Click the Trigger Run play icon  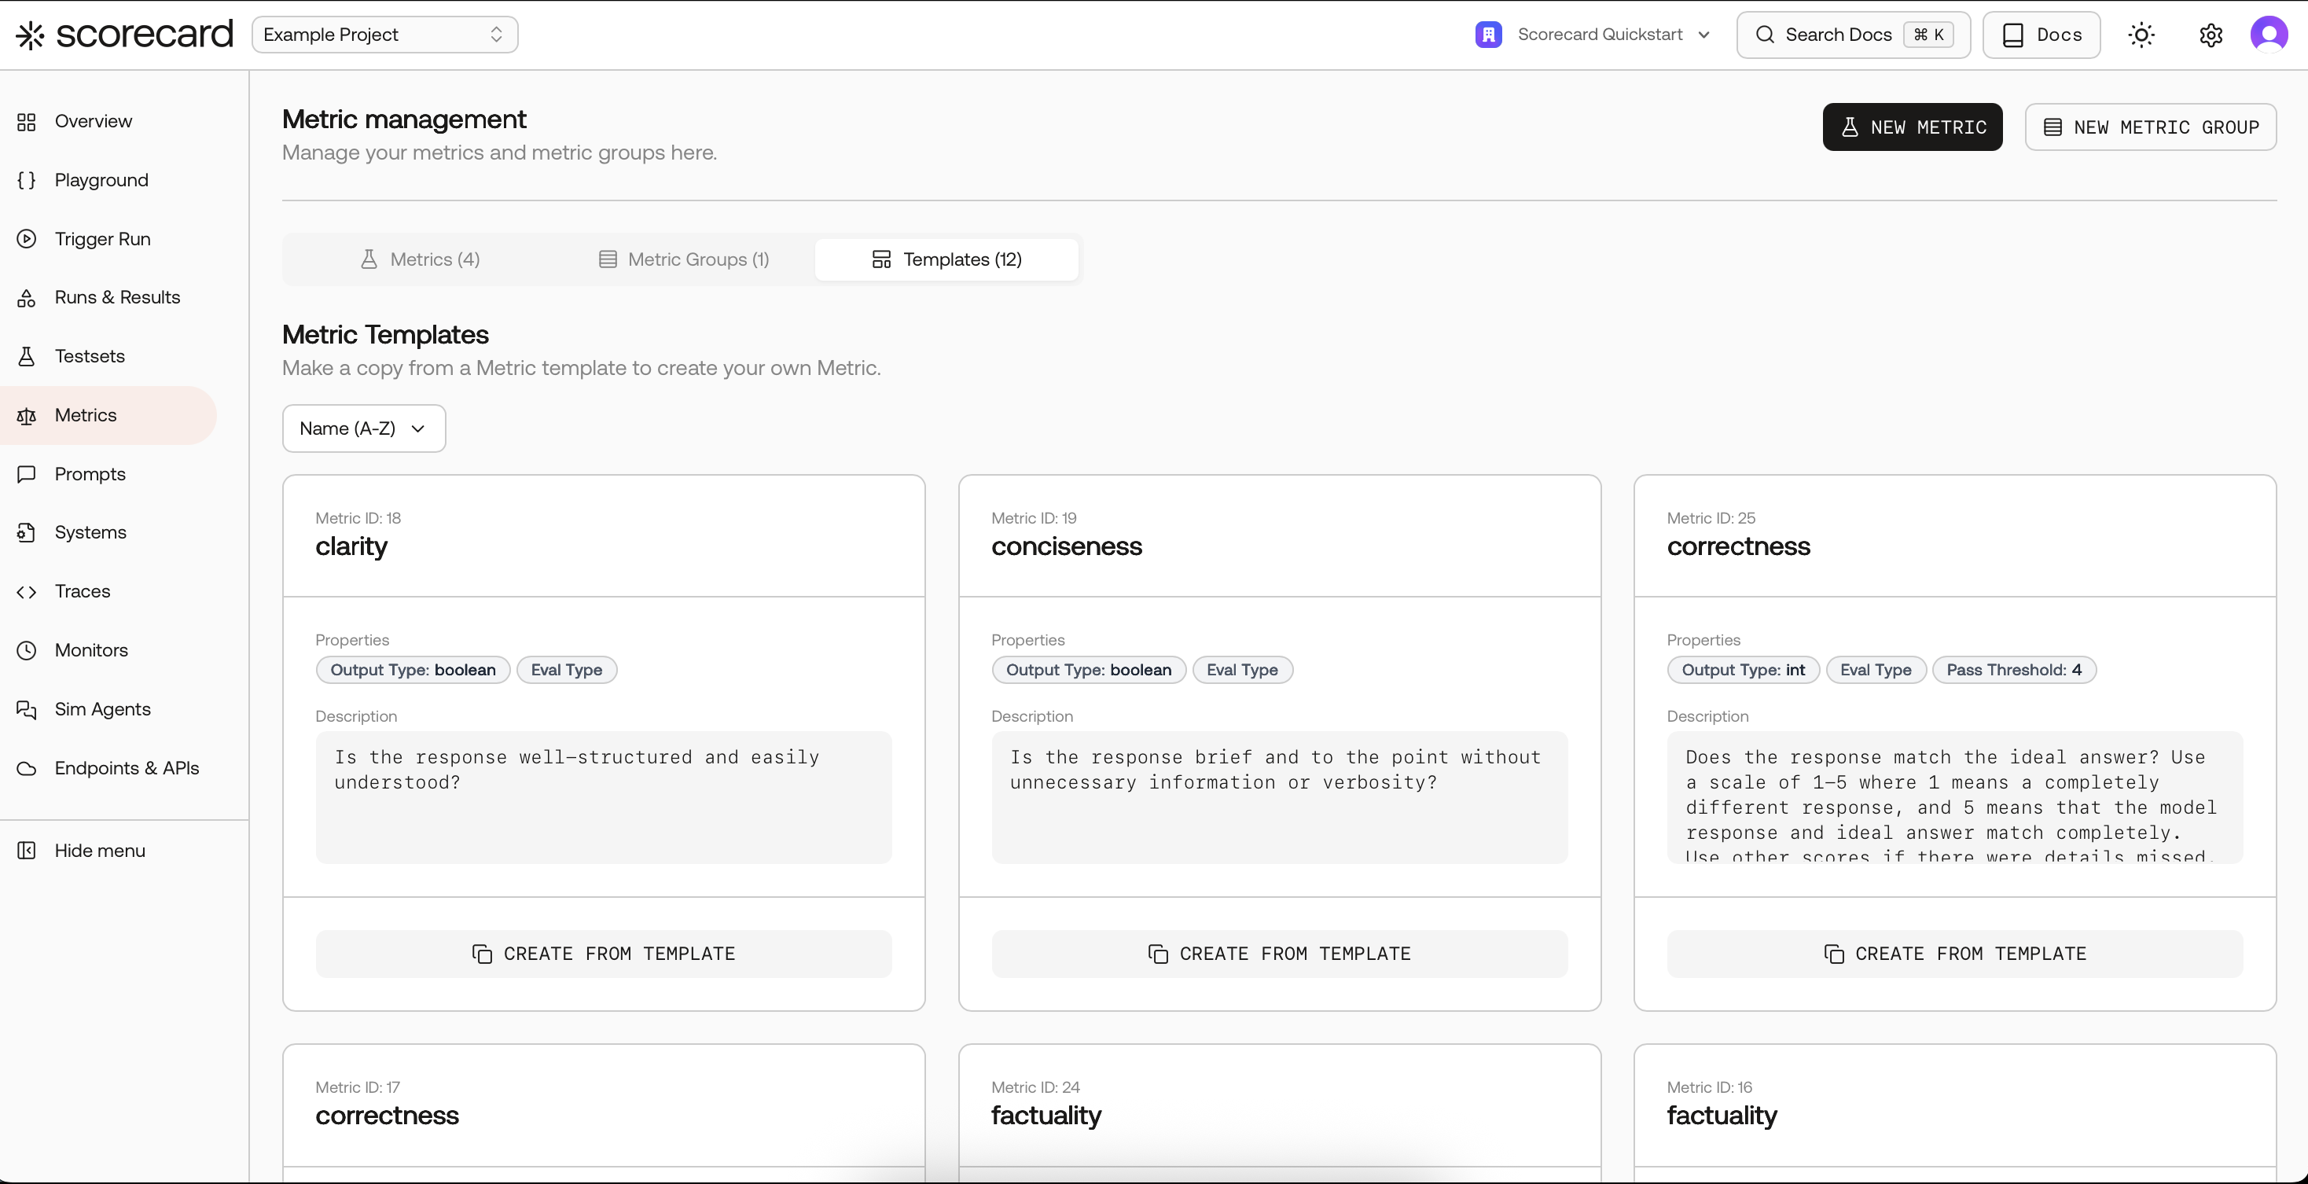(x=27, y=239)
